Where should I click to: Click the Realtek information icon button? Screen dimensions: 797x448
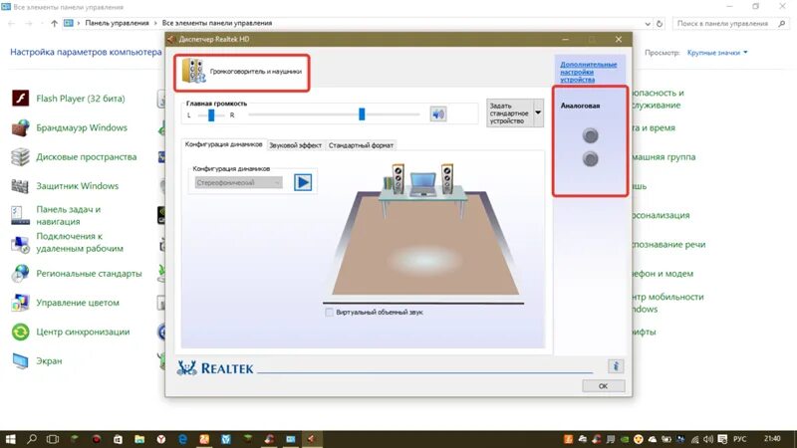pos(616,366)
